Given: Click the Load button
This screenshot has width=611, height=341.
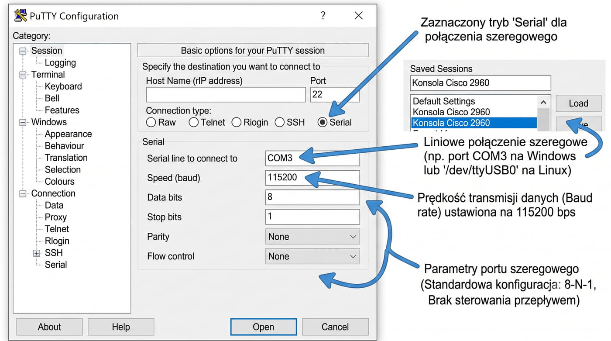Looking at the screenshot, I should tap(579, 103).
